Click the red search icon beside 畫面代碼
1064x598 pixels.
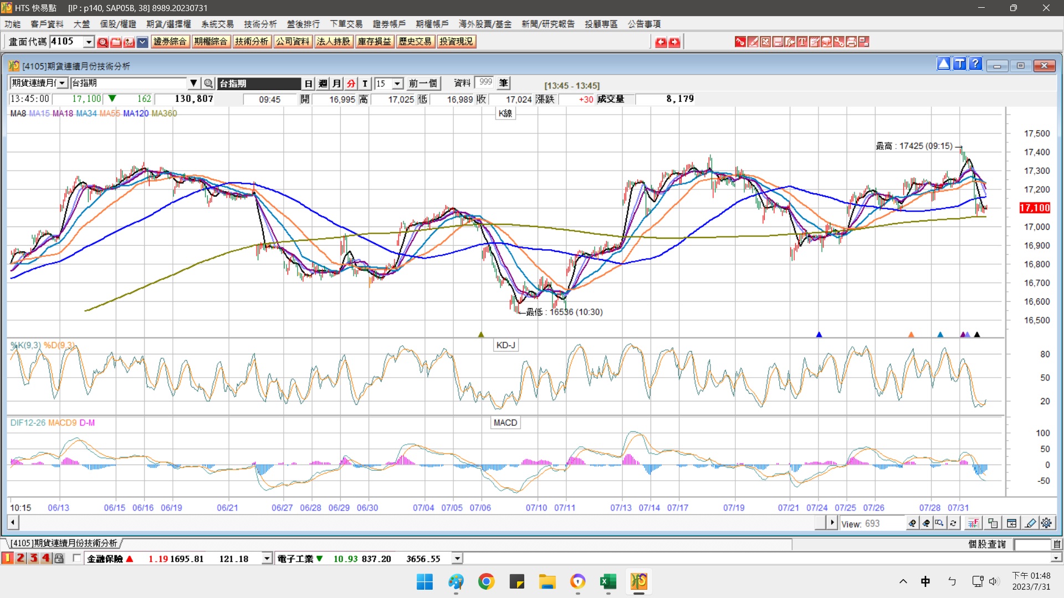pyautogui.click(x=103, y=42)
